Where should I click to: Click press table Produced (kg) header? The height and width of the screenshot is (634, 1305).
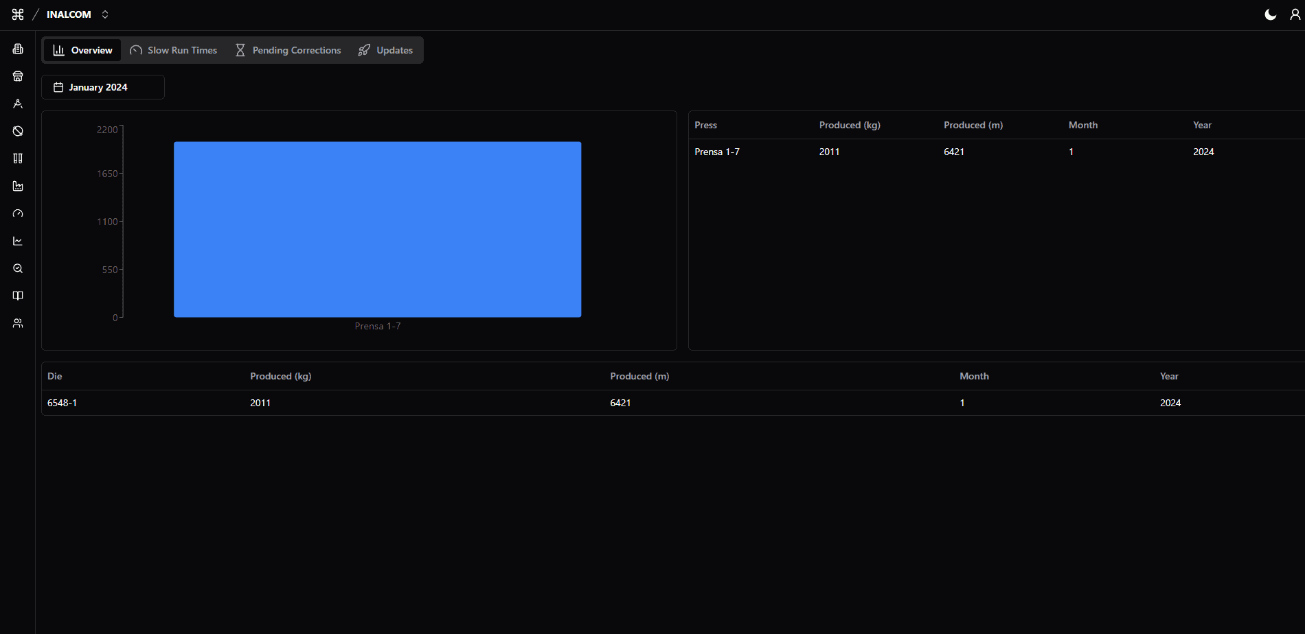tap(850, 125)
